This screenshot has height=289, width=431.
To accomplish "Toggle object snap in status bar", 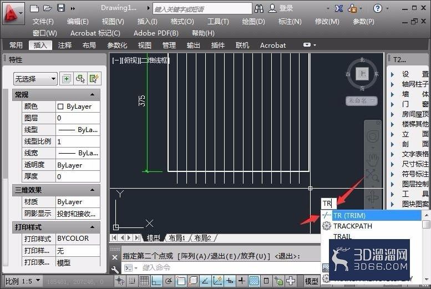I will (x=181, y=281).
